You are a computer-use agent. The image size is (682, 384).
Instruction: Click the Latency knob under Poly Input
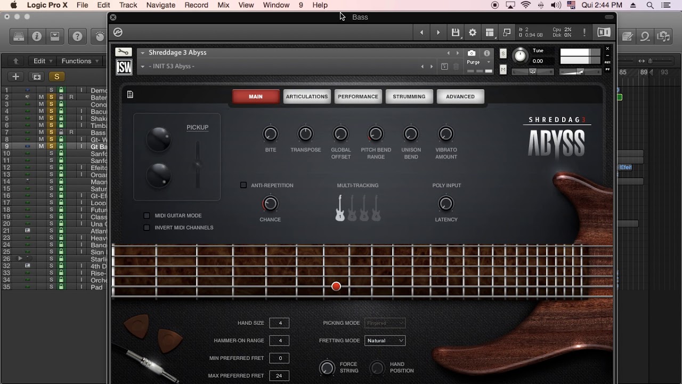(446, 203)
